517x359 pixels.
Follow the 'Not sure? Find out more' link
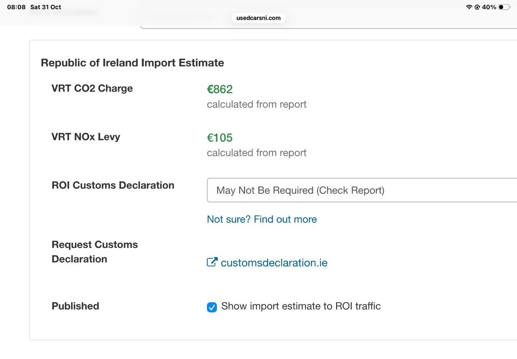tap(262, 219)
